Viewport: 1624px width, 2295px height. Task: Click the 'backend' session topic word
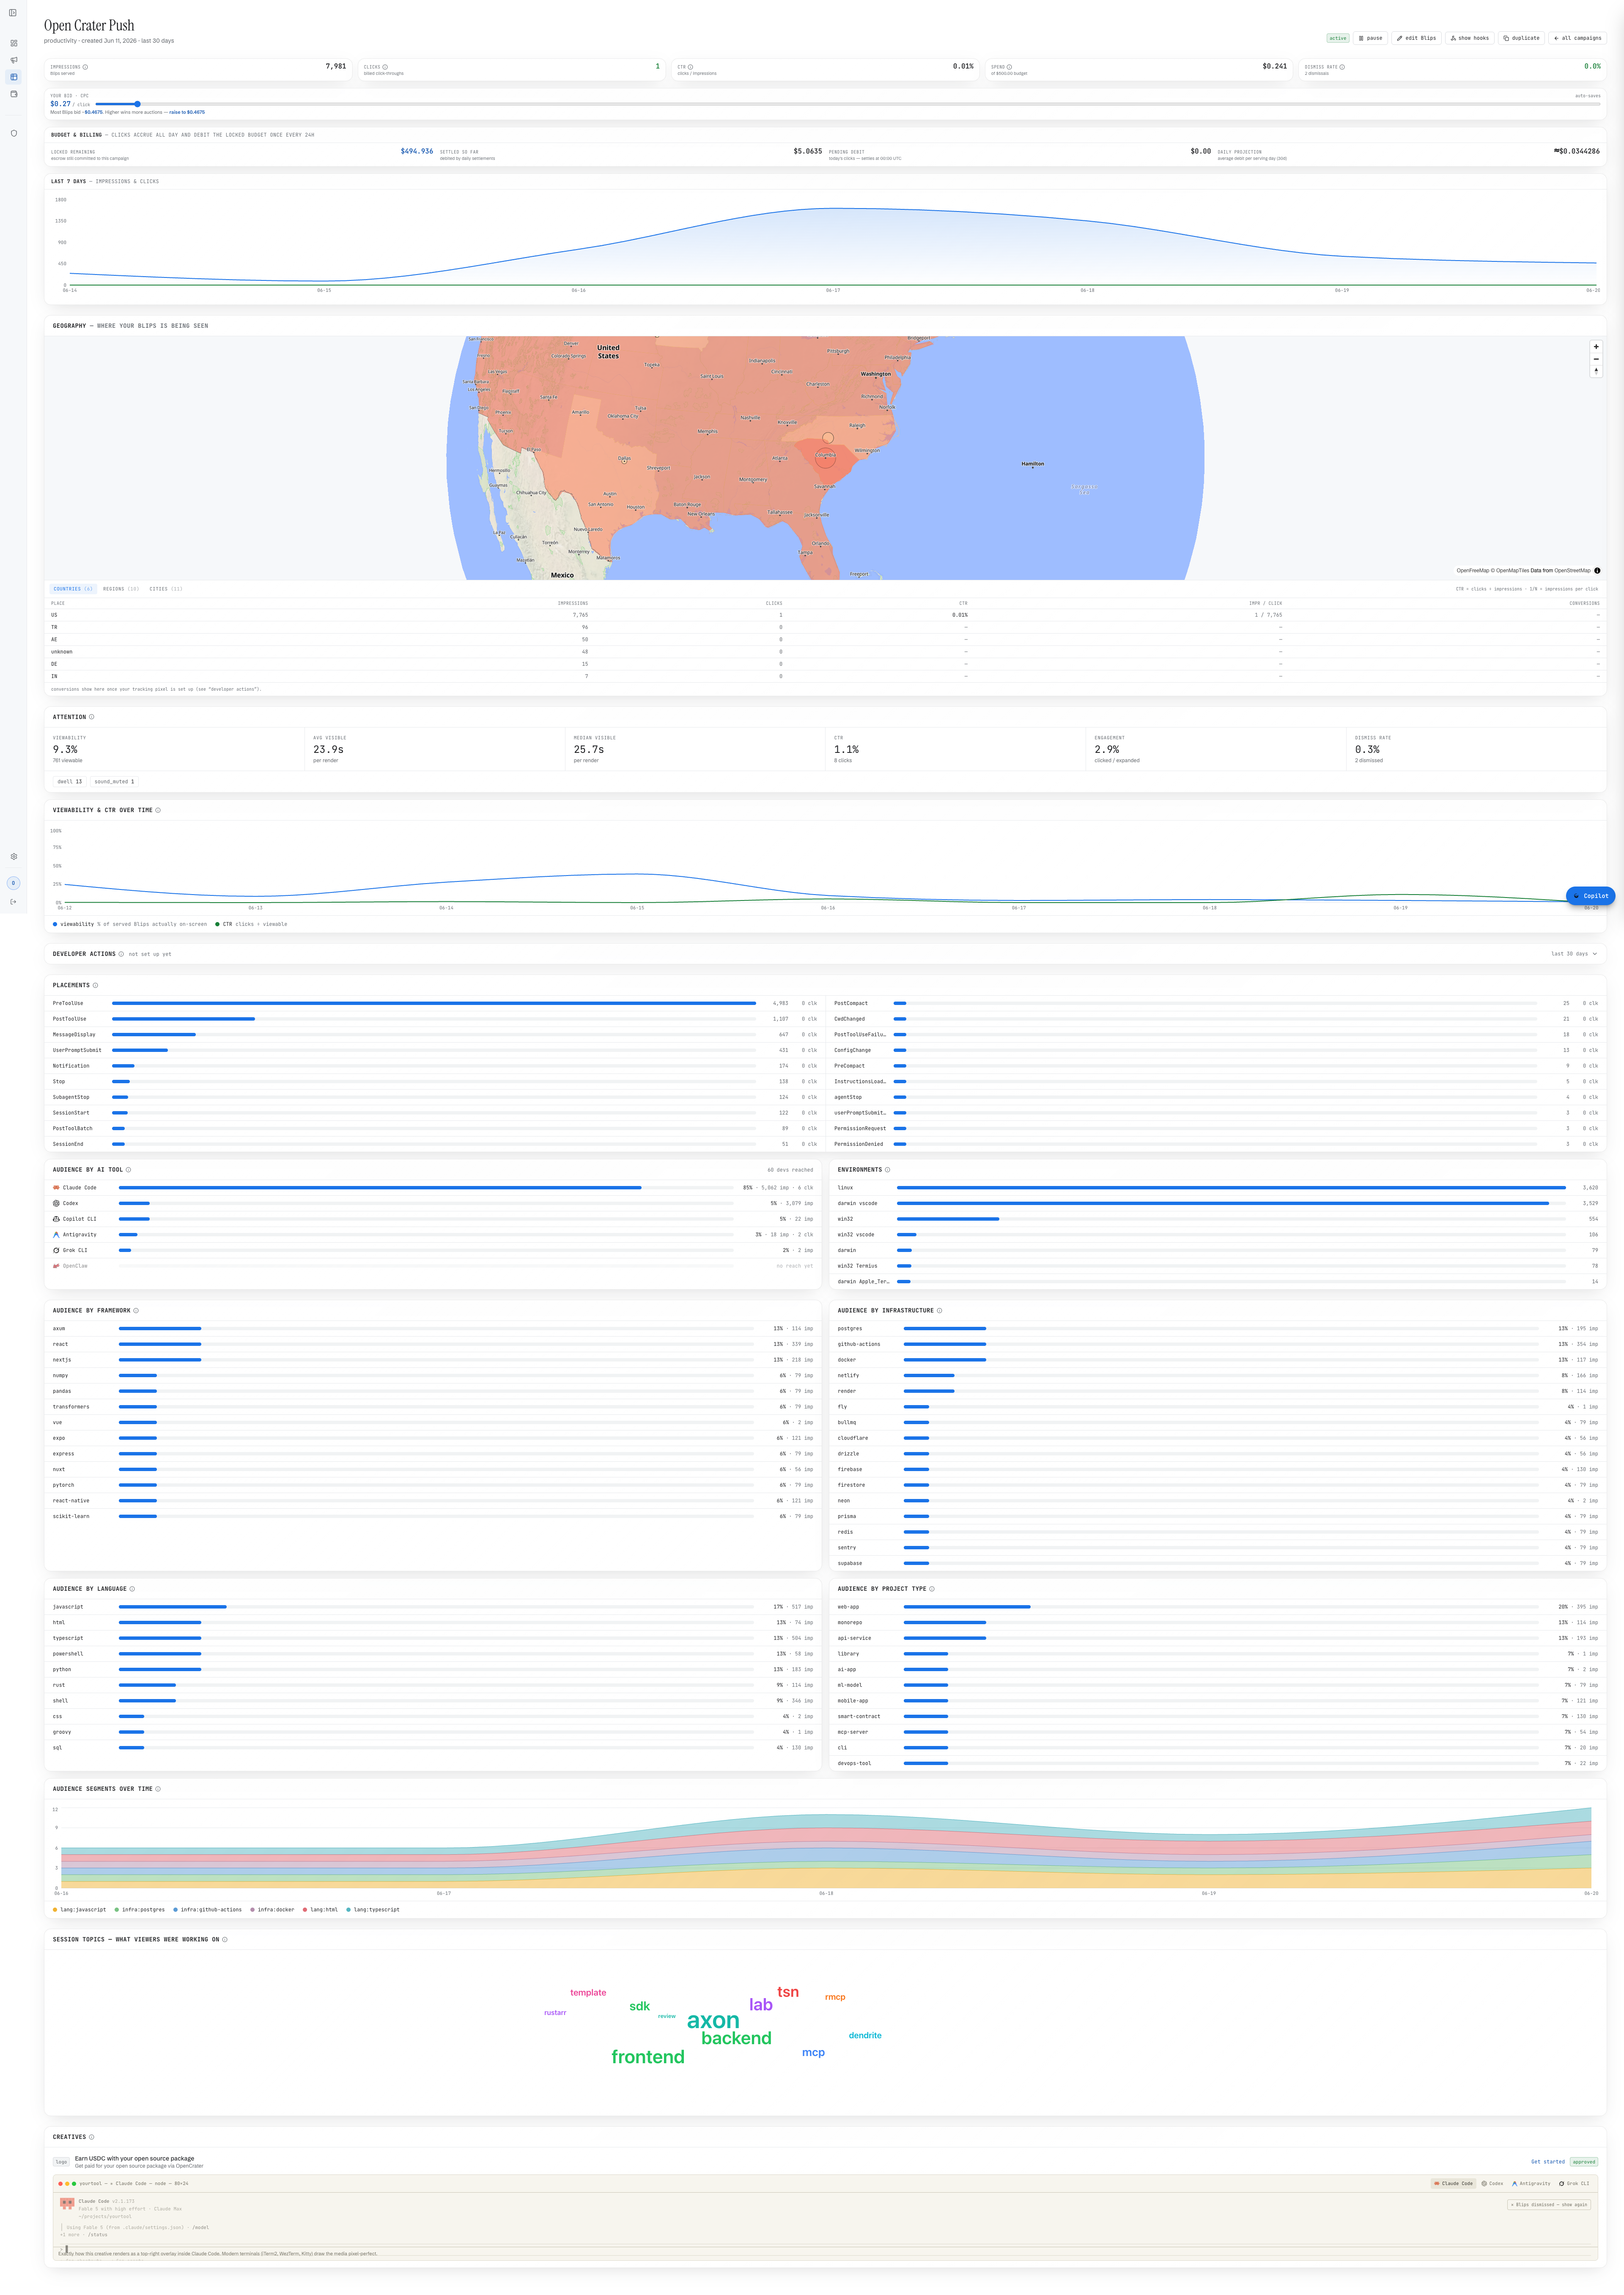[737, 2038]
